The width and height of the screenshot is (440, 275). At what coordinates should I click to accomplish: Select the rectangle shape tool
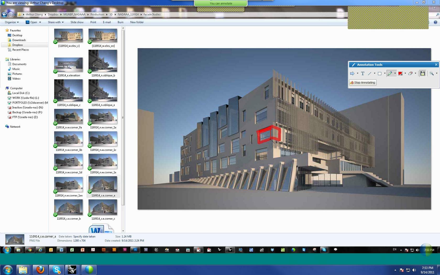tap(379, 74)
